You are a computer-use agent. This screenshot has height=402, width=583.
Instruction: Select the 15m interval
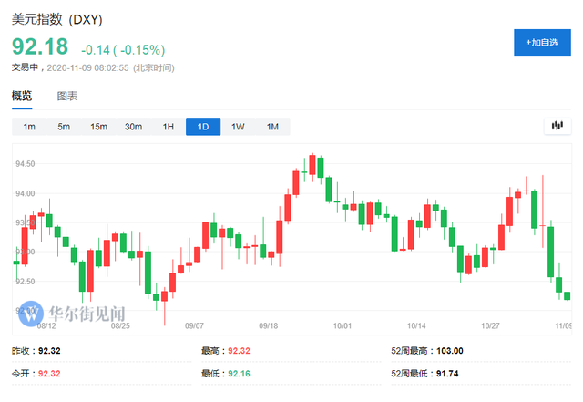click(x=98, y=127)
